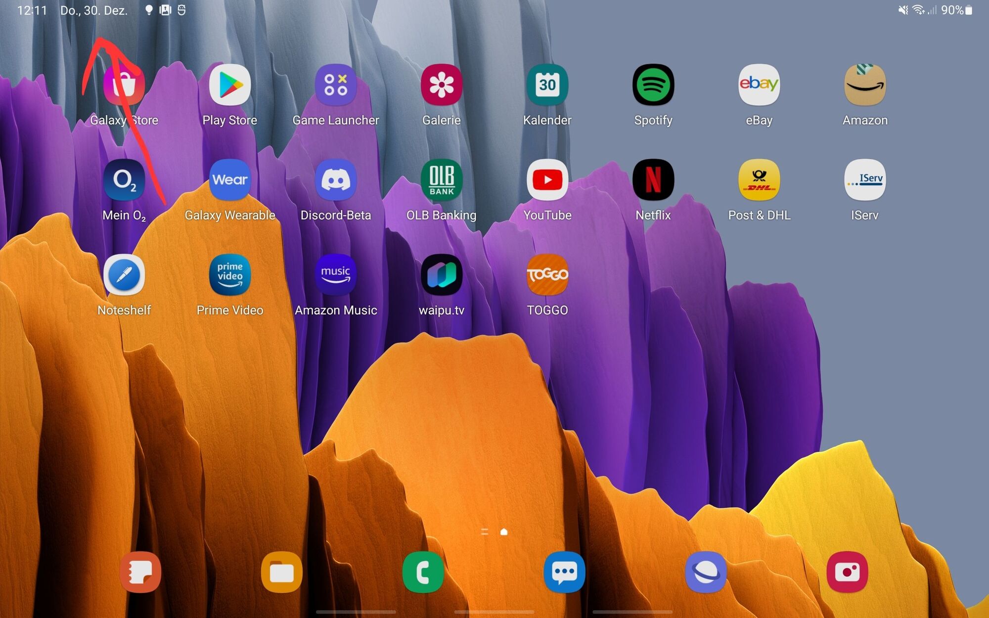This screenshot has height=618, width=989.
Task: Open the Kalender app
Action: [547, 85]
